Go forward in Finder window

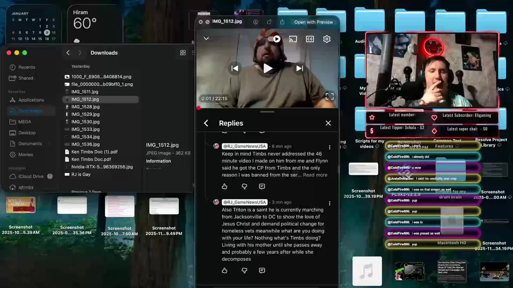pyautogui.click(x=80, y=53)
